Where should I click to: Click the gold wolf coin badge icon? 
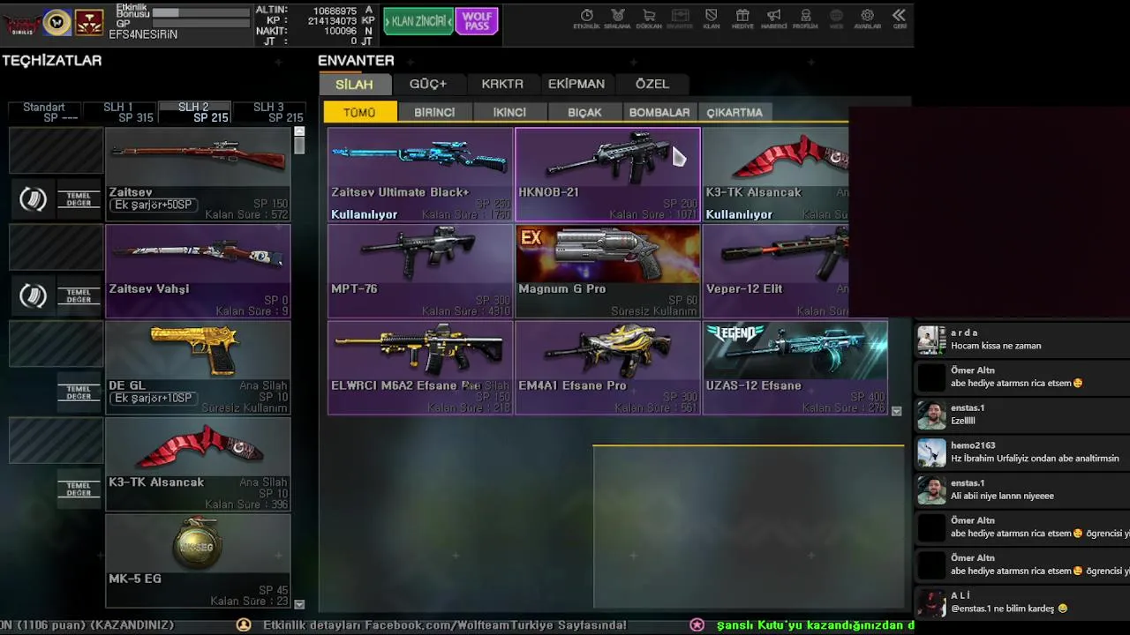[56, 22]
